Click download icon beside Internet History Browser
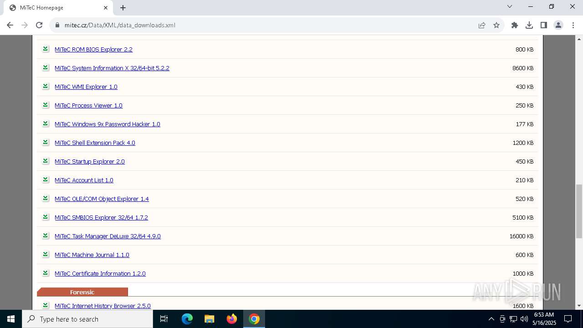The width and height of the screenshot is (583, 328). 46,305
